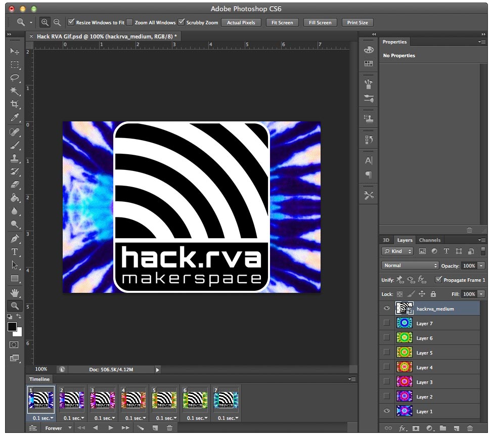Screen dimensions: 493x438
Task: Uncheck Resize Windows to Fit
Action: (x=71, y=22)
